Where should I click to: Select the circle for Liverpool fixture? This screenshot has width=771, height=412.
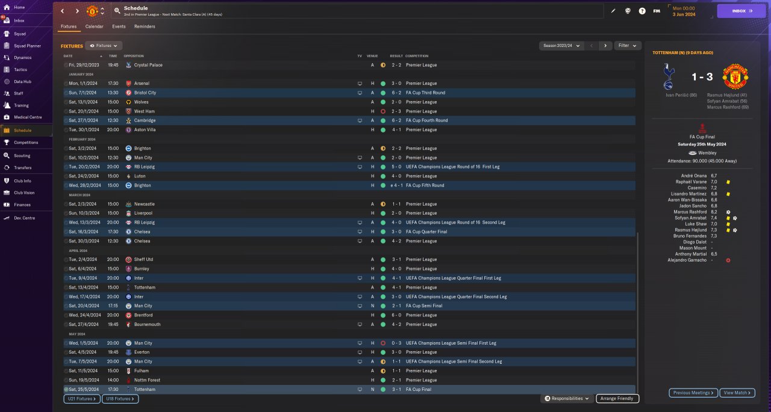(x=66, y=213)
